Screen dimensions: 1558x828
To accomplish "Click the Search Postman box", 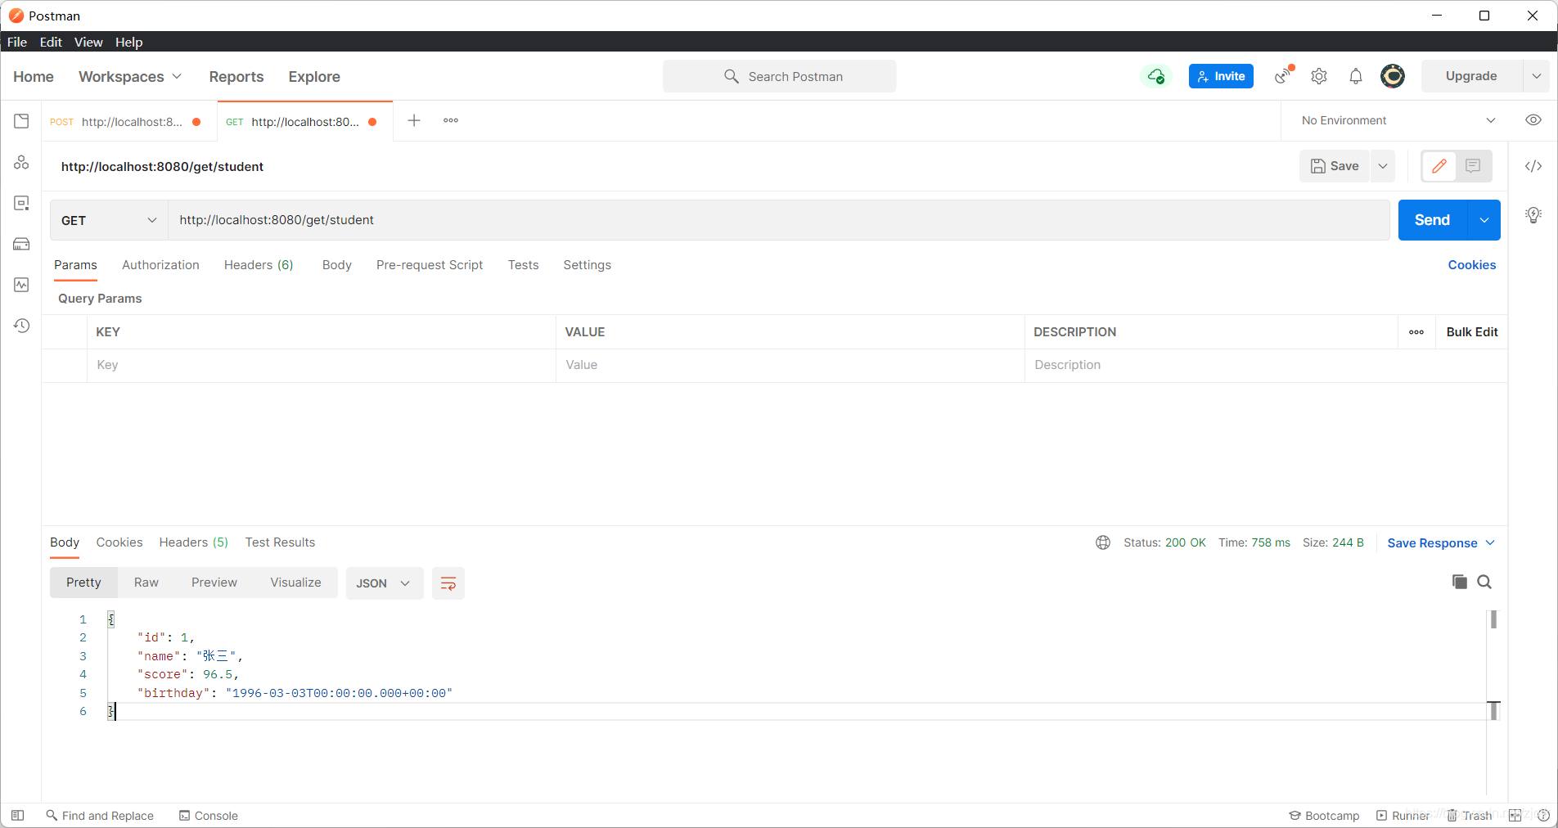I will pos(779,76).
